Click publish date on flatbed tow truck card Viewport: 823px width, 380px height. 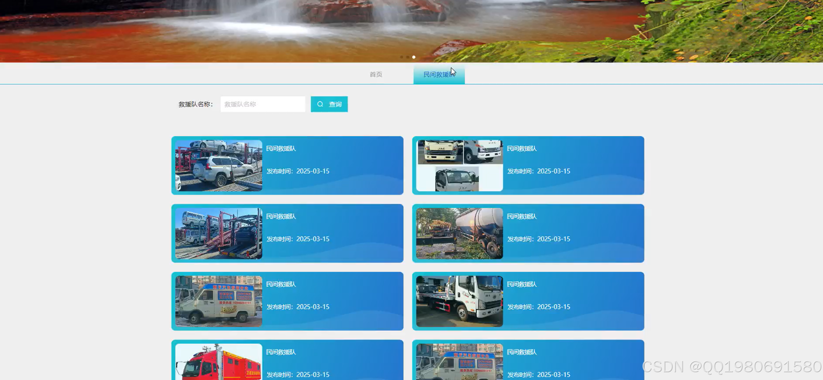click(539, 307)
